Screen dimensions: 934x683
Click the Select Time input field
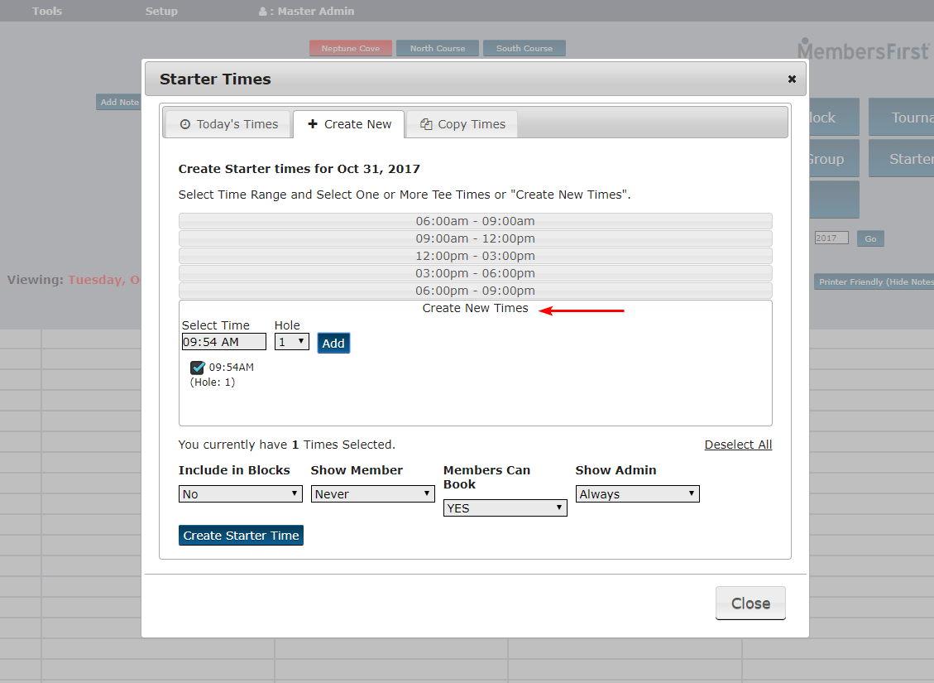[223, 341]
